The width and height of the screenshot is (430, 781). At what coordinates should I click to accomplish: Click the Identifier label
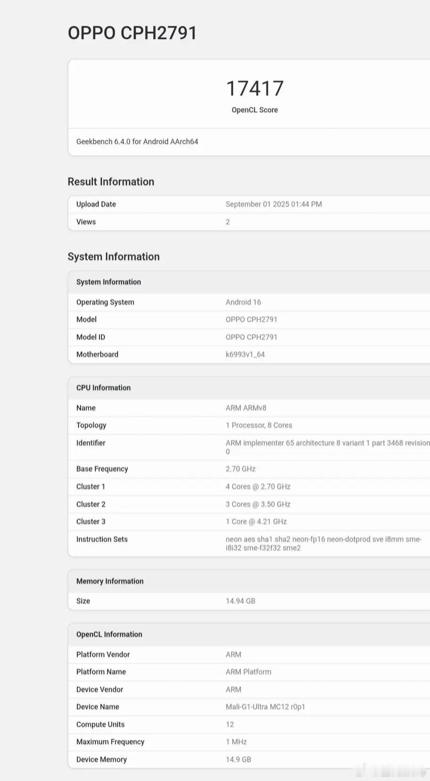(91, 443)
